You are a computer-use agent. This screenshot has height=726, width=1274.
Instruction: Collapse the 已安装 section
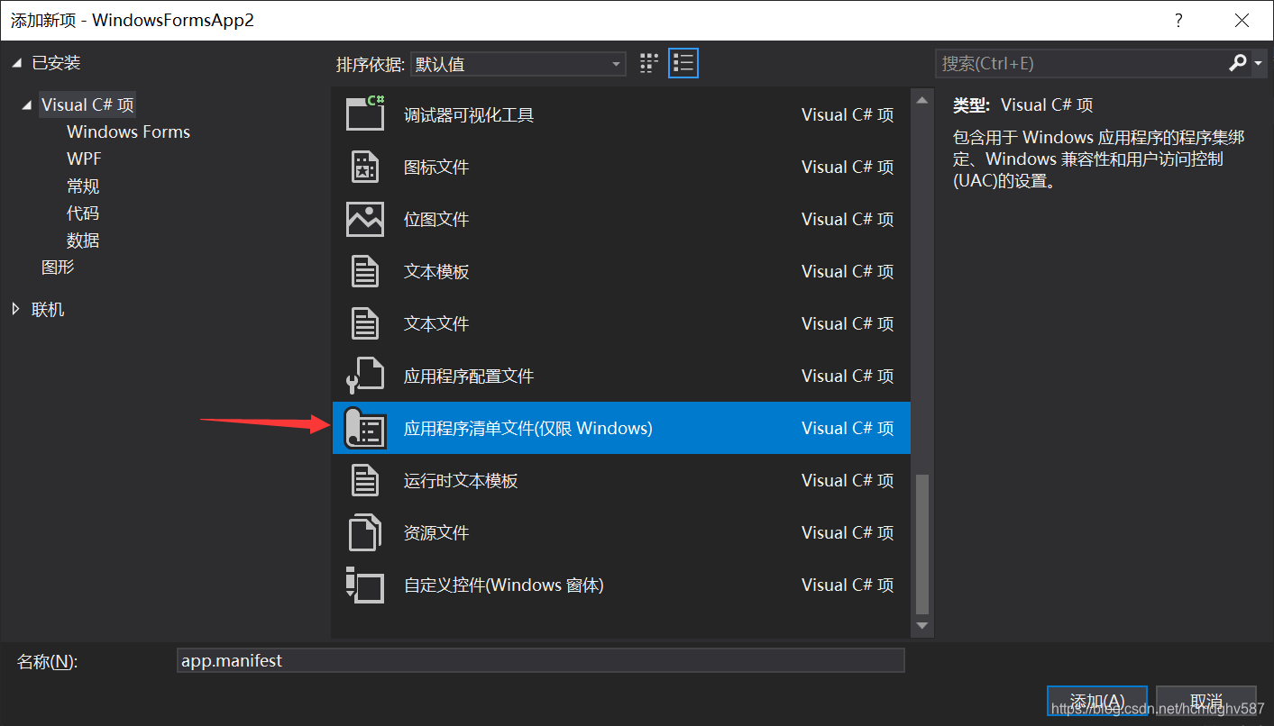pos(16,63)
